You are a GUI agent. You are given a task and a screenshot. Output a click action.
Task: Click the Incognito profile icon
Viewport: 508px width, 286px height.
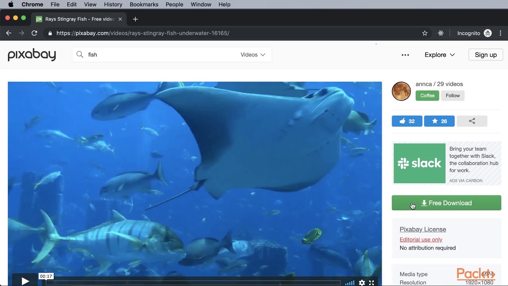pyautogui.click(x=488, y=33)
